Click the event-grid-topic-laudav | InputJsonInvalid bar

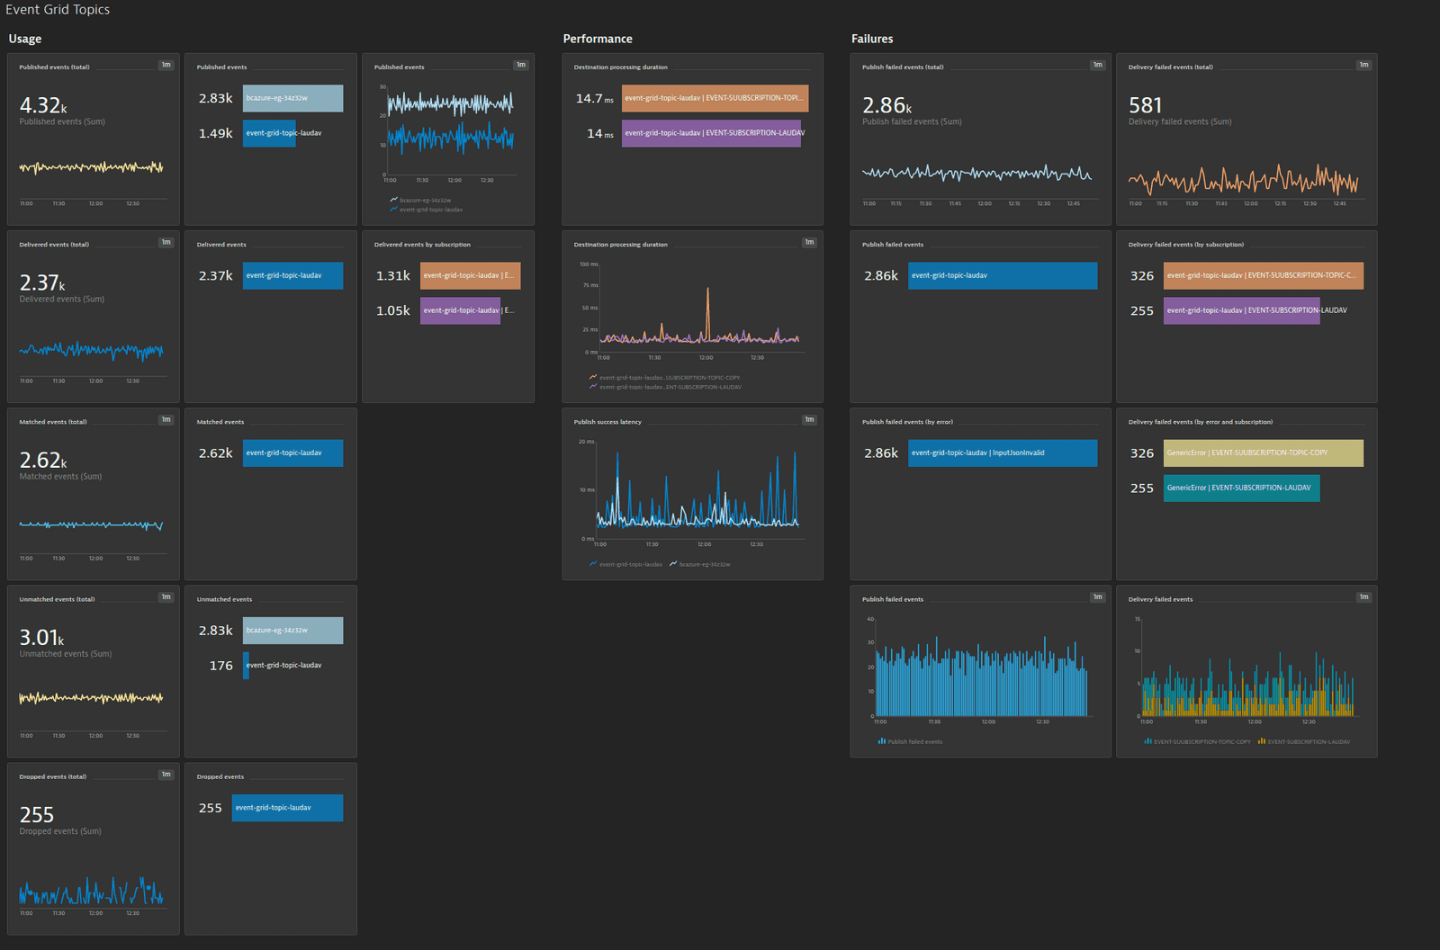pyautogui.click(x=1002, y=453)
